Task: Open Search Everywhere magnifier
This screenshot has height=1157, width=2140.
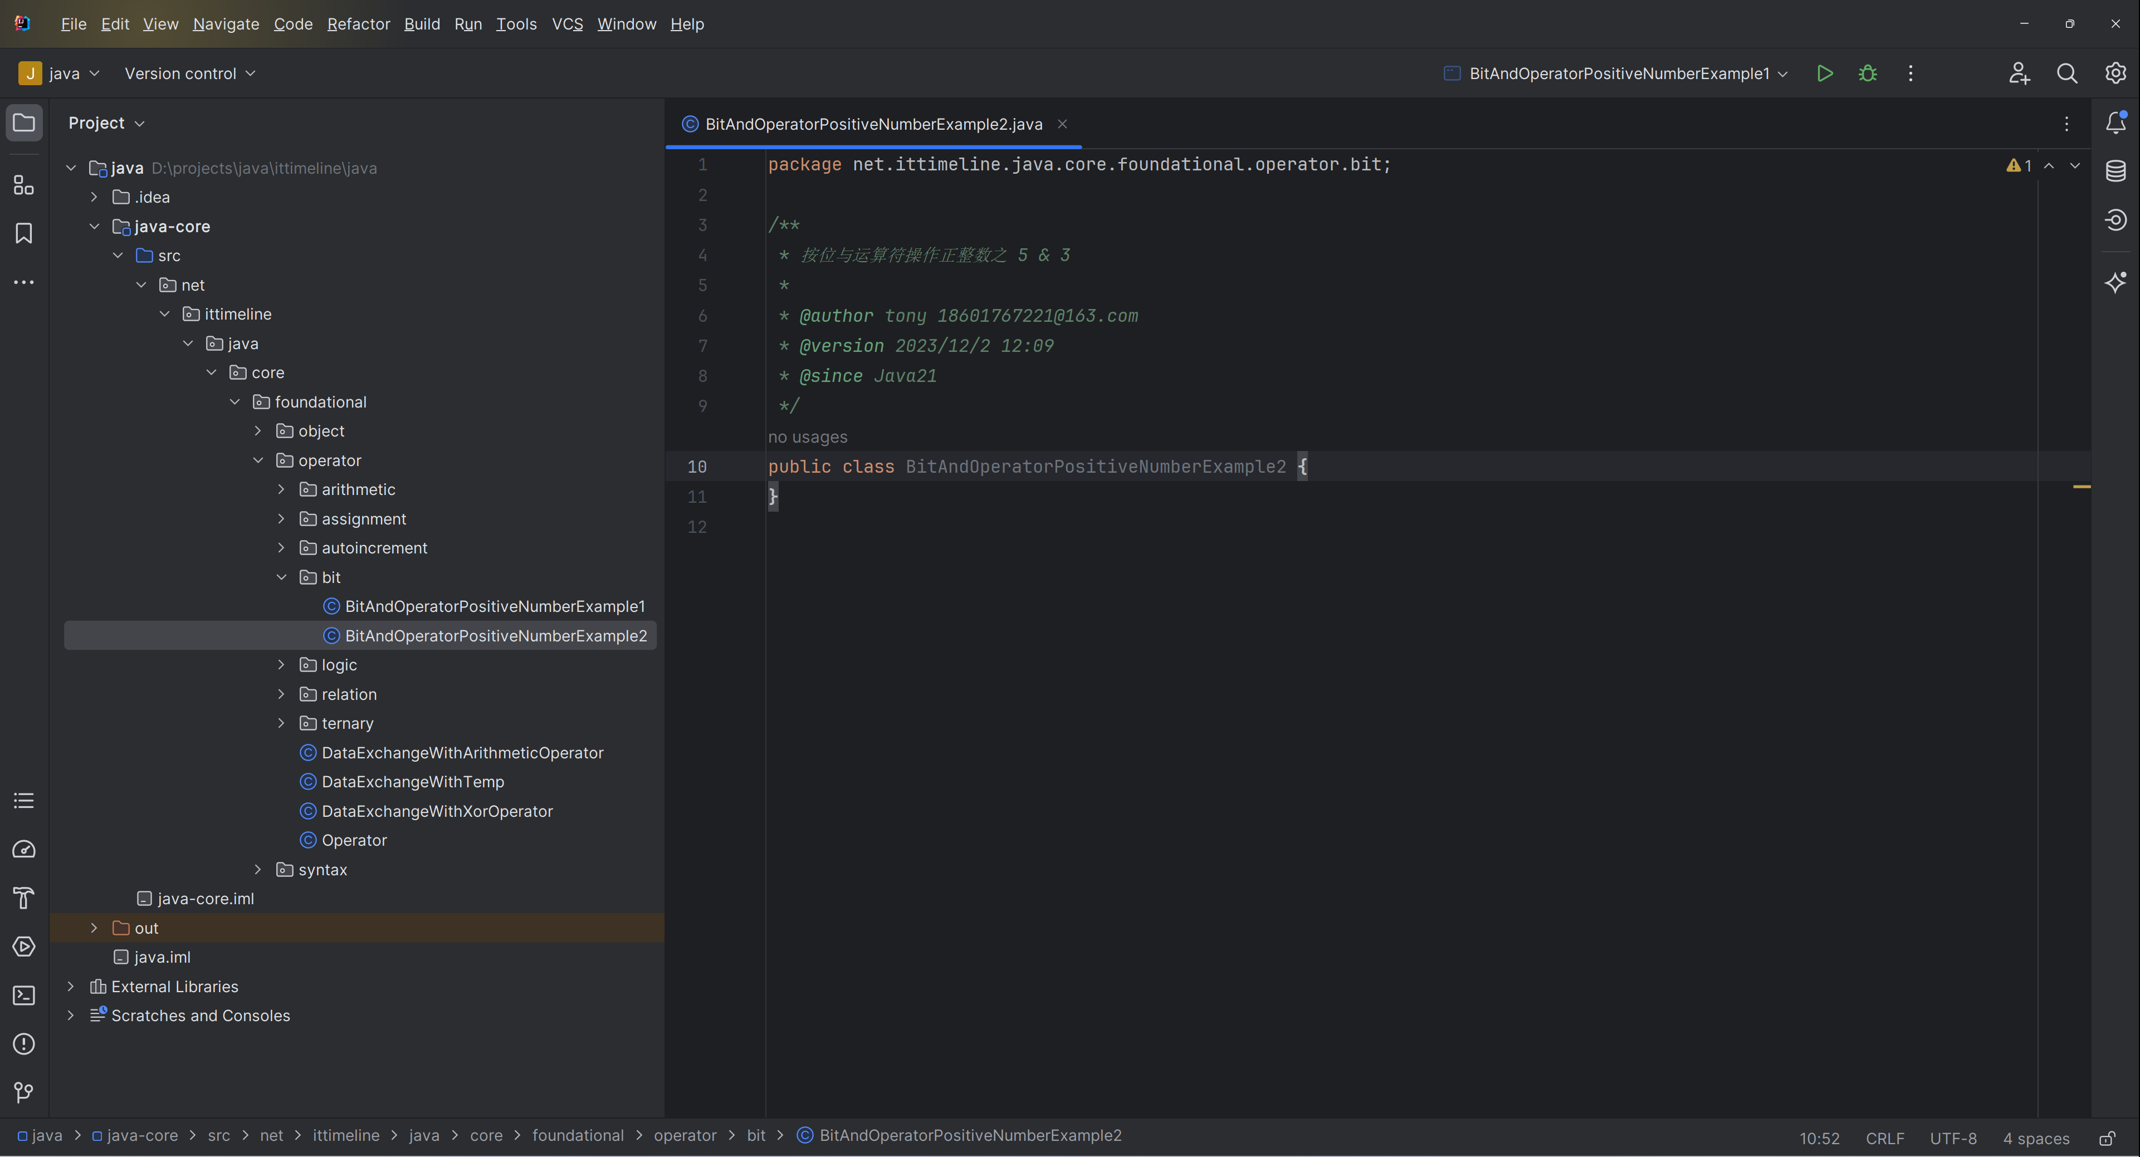Action: tap(2067, 73)
